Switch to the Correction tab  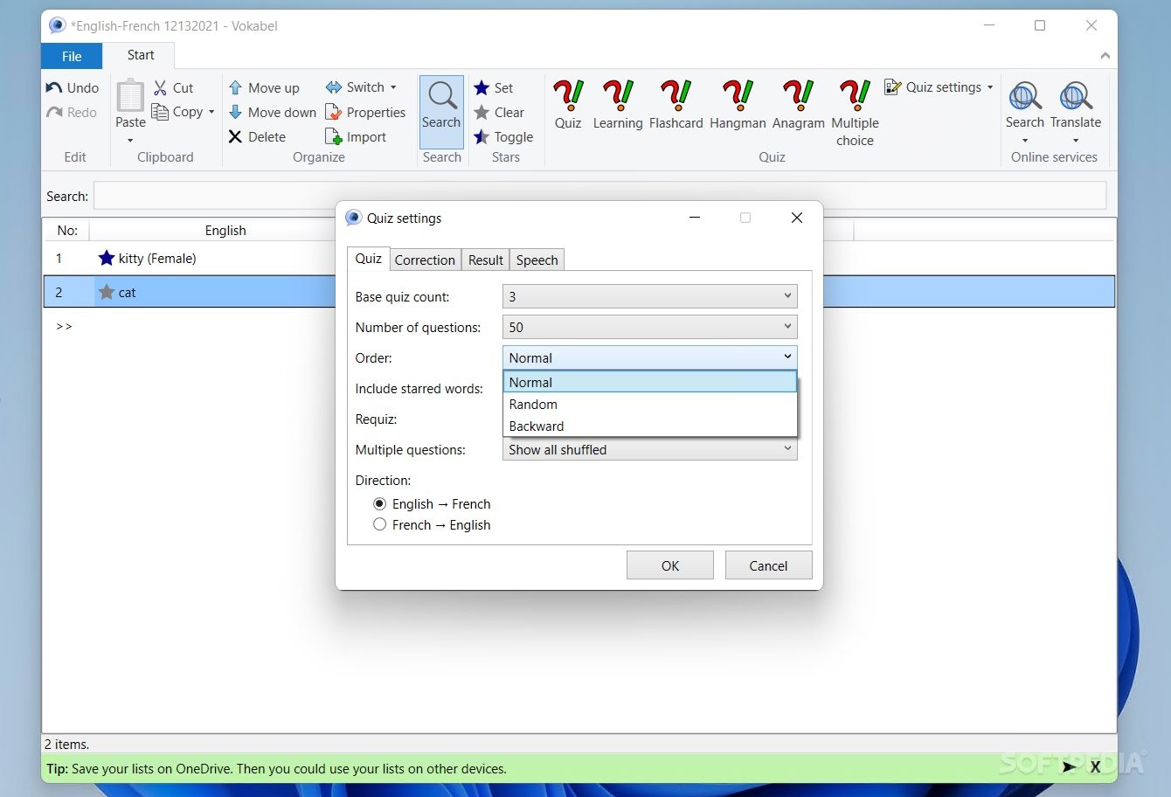[425, 260]
